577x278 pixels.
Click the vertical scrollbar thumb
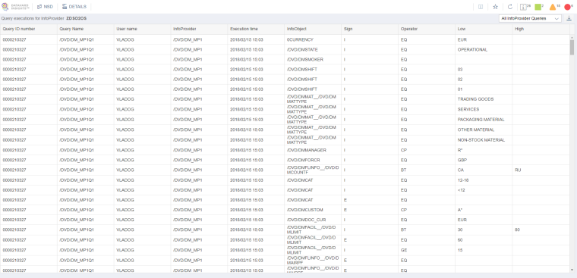point(572,47)
